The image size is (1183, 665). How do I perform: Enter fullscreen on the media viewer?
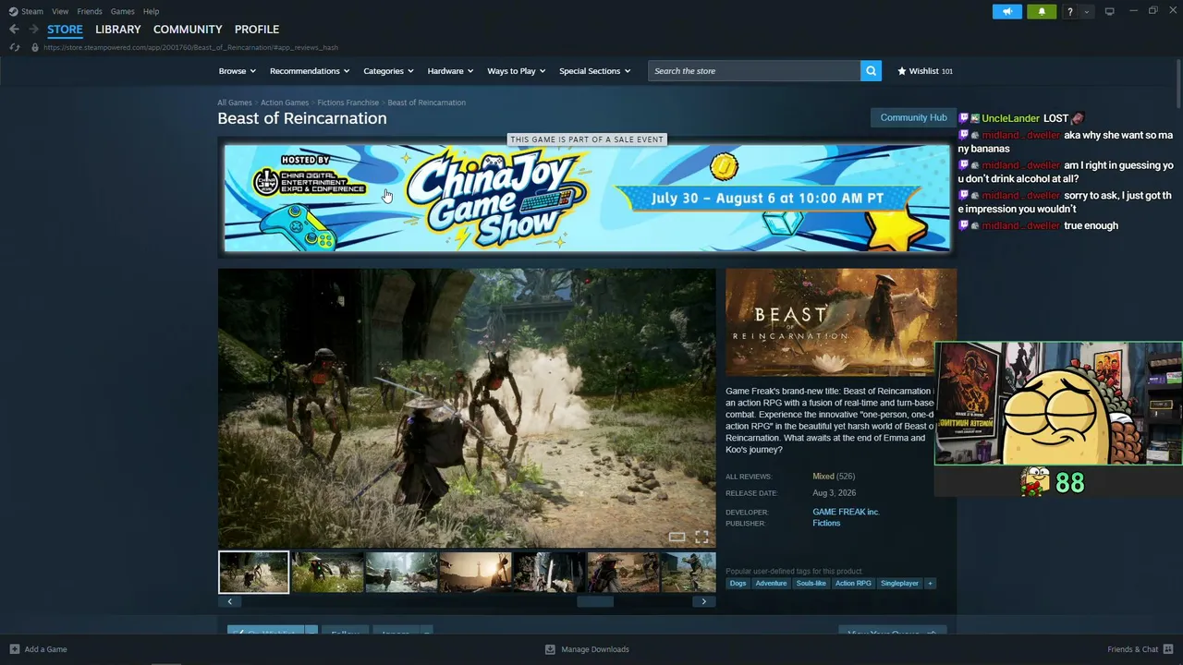tap(701, 537)
